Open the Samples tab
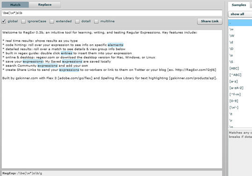Screen dimensions: 252x176 [x=239, y=5]
